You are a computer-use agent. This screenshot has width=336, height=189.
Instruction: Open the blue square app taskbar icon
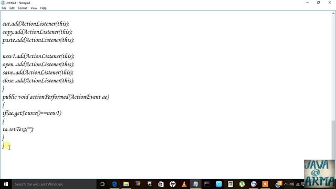coord(219,184)
